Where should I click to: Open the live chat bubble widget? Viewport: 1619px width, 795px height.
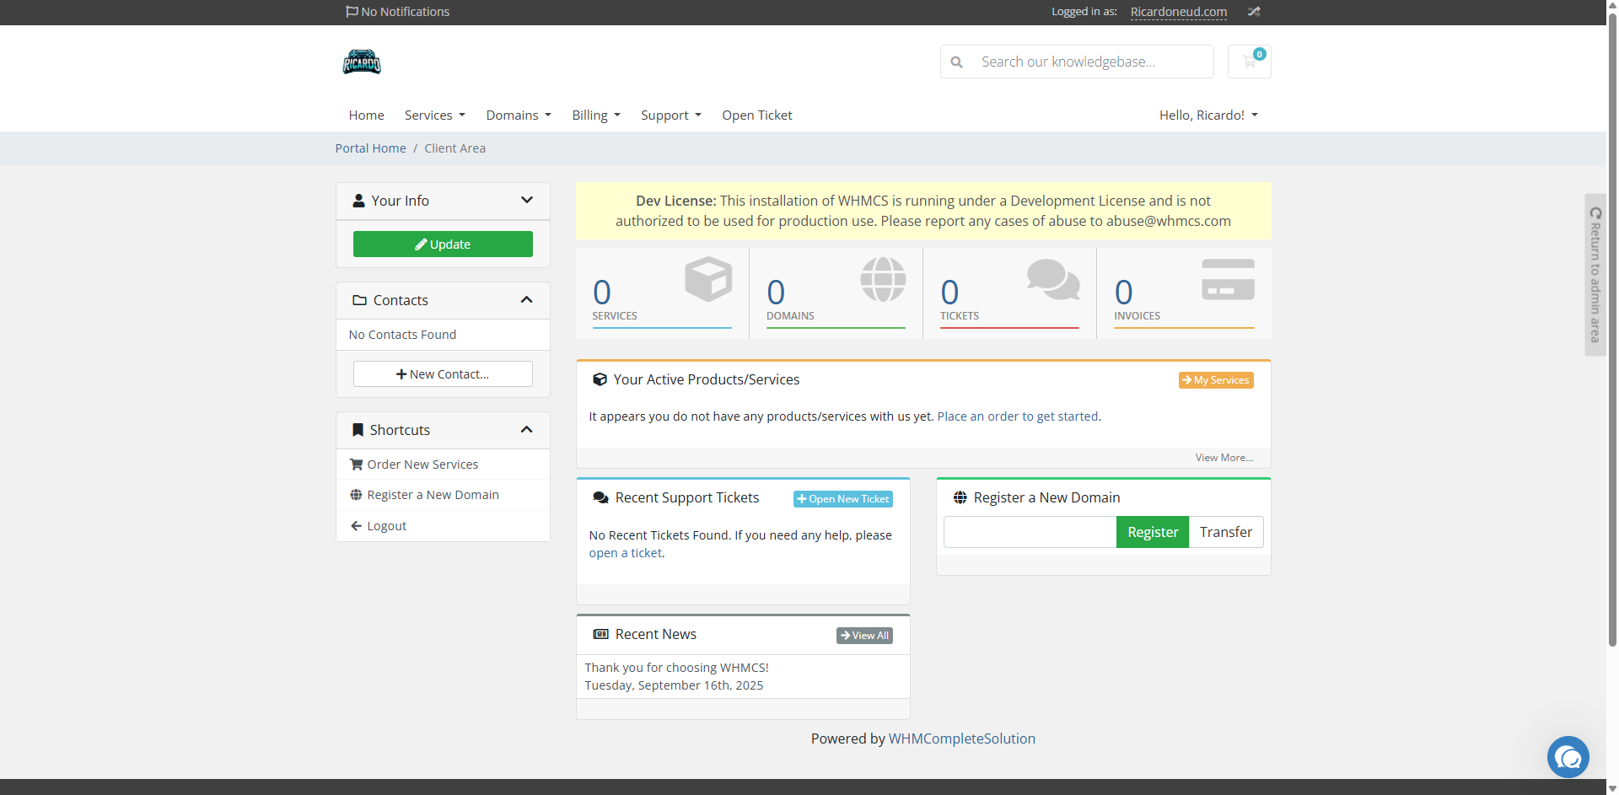[1568, 757]
